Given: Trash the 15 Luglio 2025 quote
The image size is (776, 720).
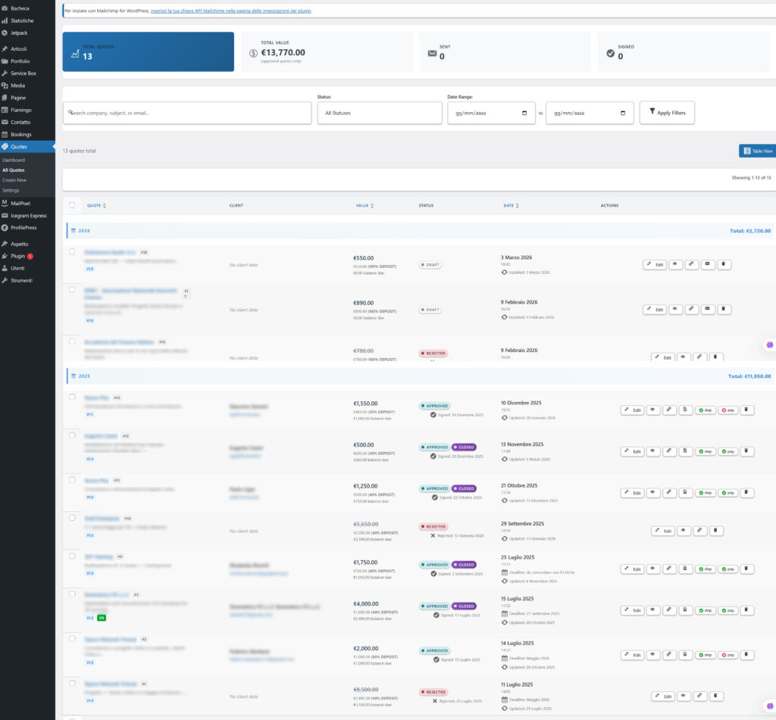Looking at the screenshot, I should 746,611.
